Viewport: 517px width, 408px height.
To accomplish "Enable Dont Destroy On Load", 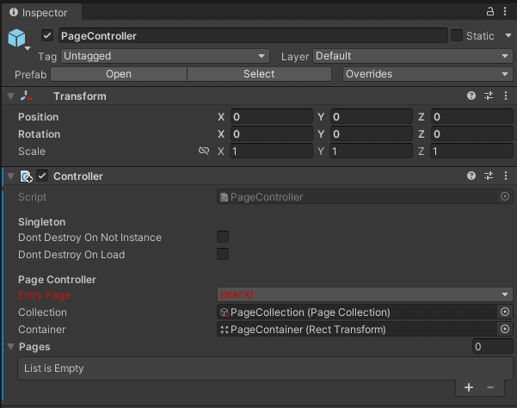I will pos(223,254).
